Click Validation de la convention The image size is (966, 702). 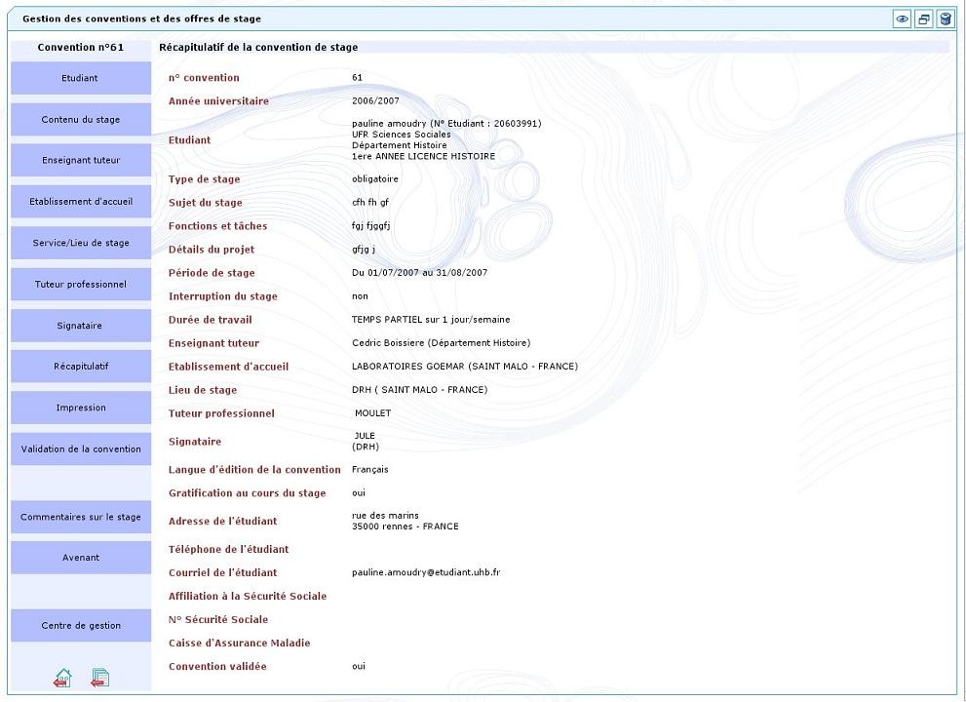pyautogui.click(x=81, y=449)
